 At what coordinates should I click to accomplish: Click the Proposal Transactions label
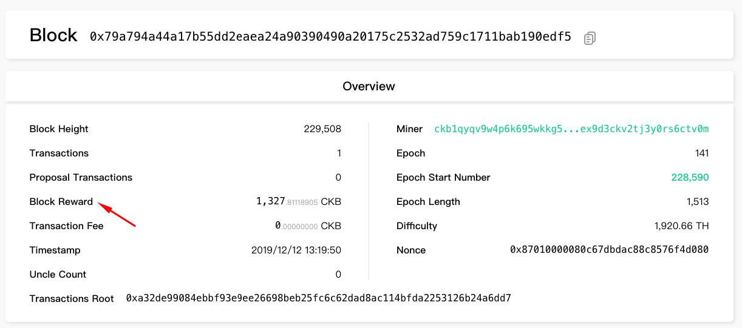tap(81, 178)
